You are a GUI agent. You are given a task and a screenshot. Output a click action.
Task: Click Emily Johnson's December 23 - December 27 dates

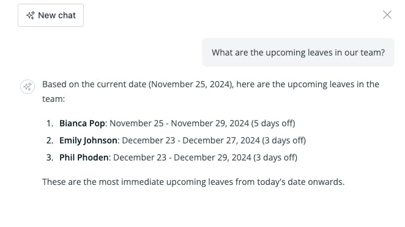point(191,140)
